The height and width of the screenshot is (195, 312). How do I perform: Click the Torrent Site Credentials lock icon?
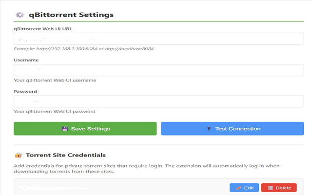pyautogui.click(x=19, y=155)
